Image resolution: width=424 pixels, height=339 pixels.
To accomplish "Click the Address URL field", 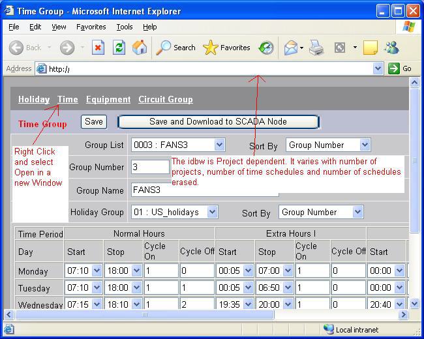I will tap(209, 68).
